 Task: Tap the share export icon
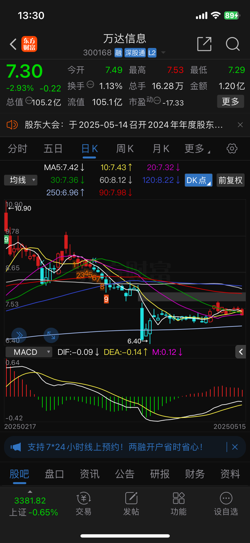204,44
